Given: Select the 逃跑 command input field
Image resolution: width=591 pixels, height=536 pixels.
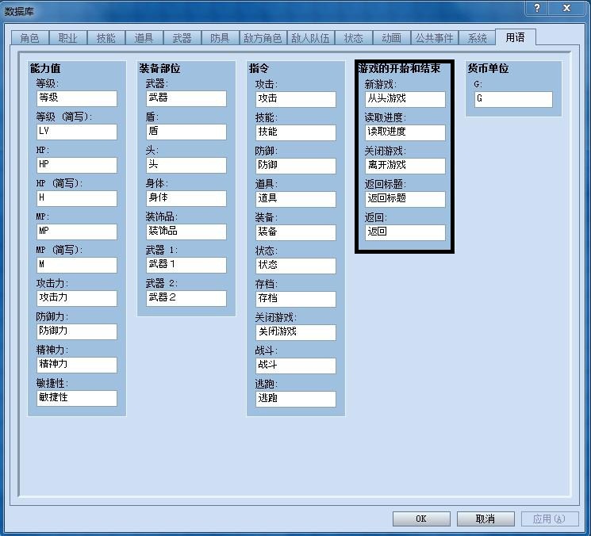Looking at the screenshot, I should pyautogui.click(x=295, y=399).
